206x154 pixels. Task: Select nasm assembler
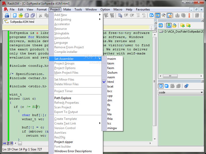[x=112, y=77]
